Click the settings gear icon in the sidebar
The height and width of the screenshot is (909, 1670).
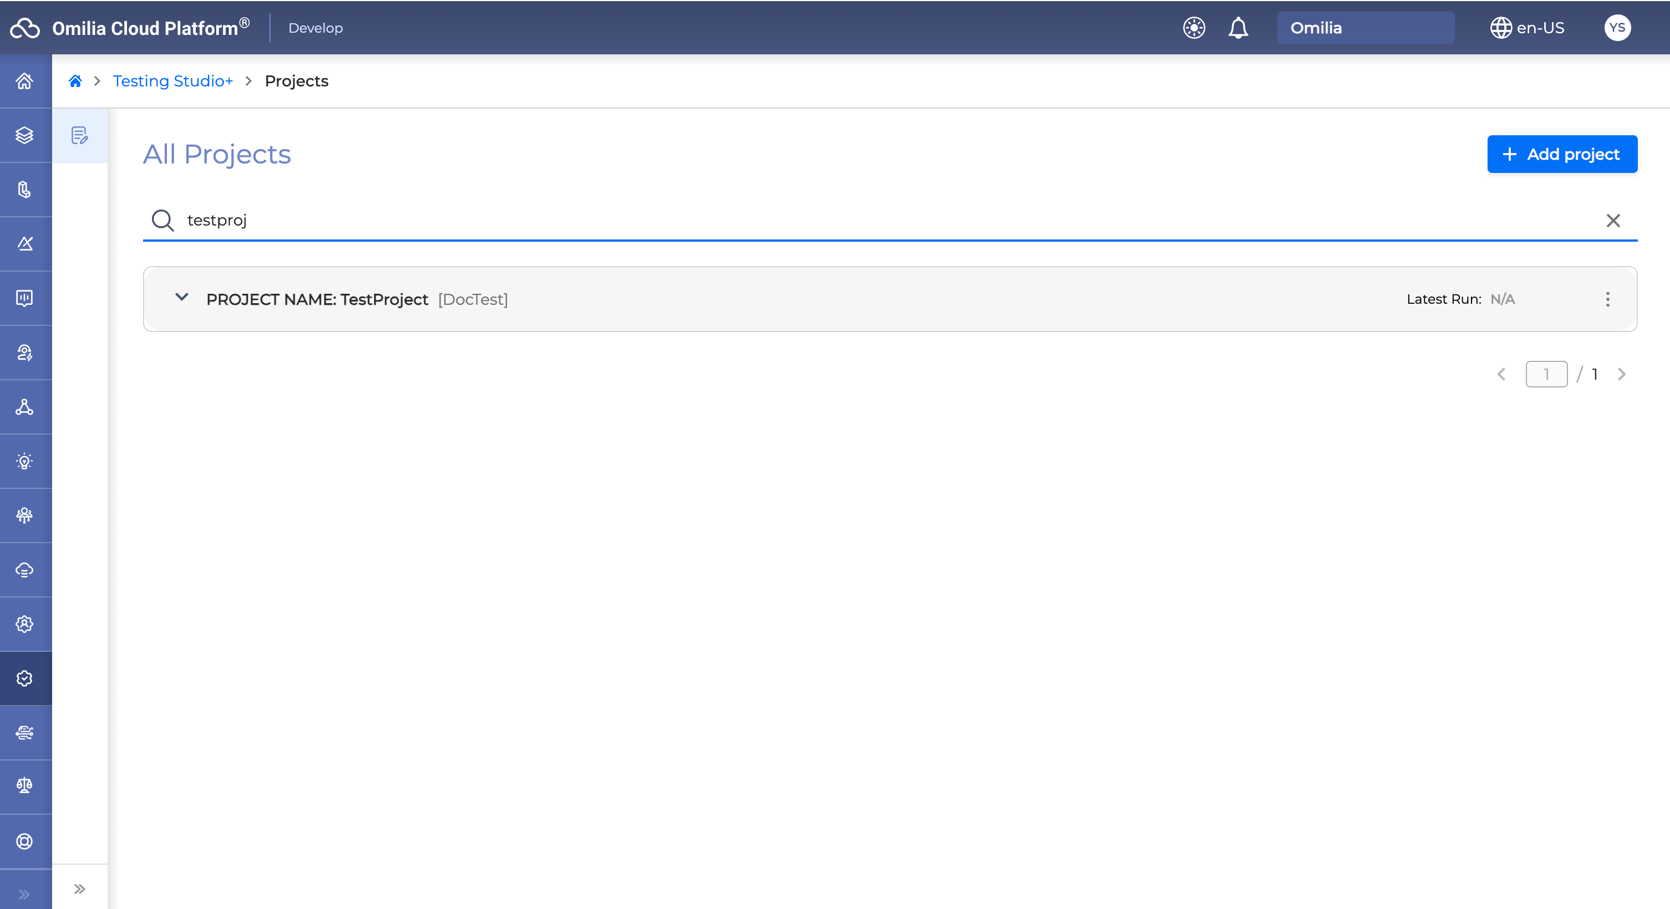(24, 624)
